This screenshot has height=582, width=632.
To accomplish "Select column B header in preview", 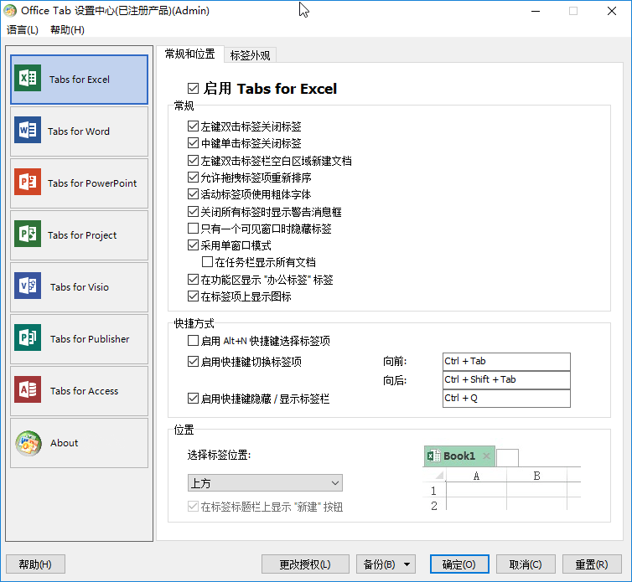I will click(536, 476).
